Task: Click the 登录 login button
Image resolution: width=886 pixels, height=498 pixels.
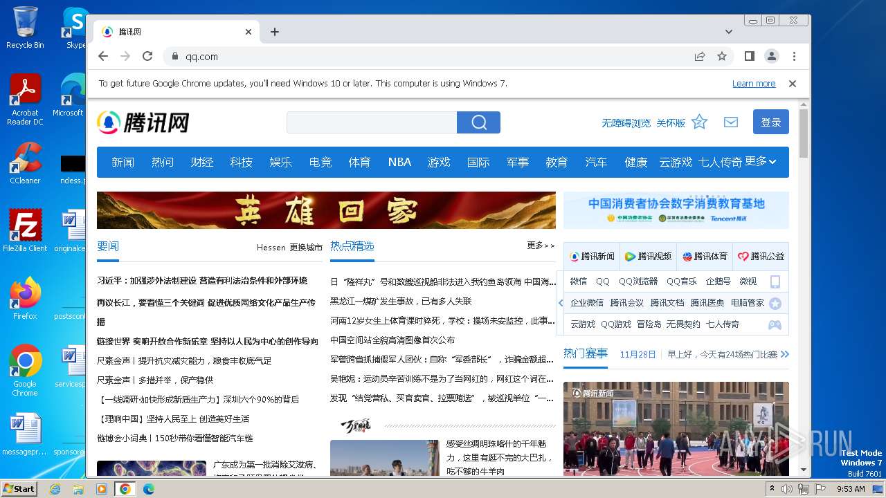Action: click(770, 122)
